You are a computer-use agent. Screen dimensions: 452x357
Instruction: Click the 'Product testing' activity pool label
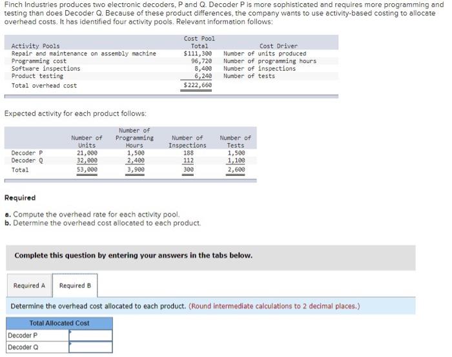point(37,76)
